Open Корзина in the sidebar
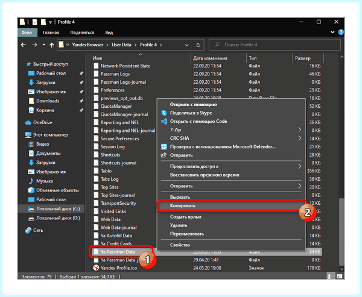 45,110
